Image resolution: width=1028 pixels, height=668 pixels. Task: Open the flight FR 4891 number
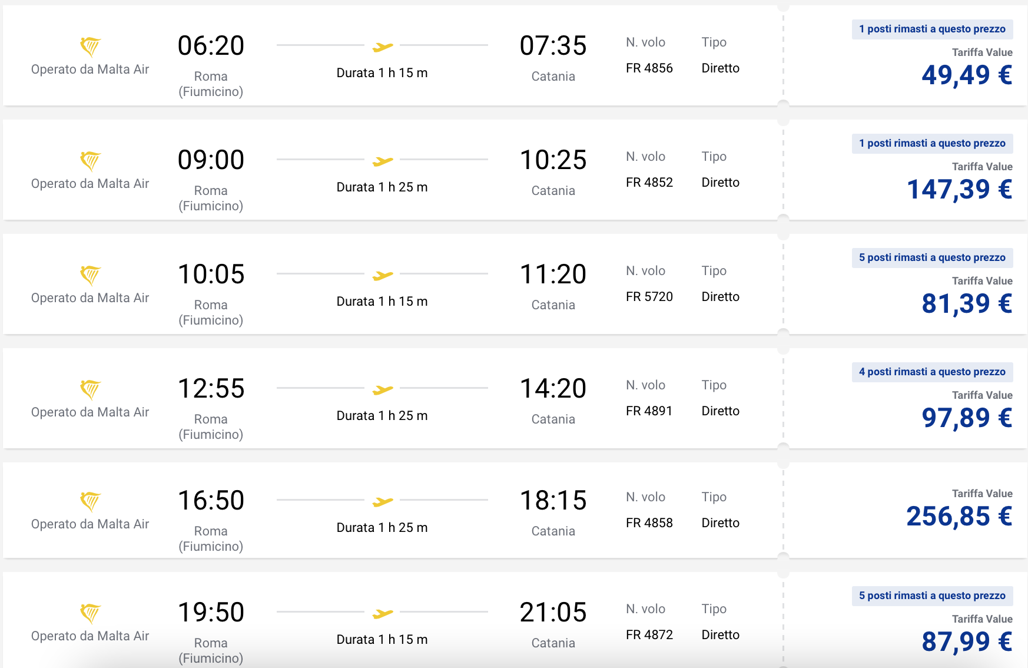click(x=649, y=411)
